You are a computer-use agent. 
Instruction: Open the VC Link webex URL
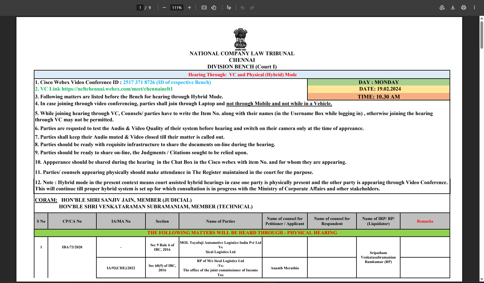click(x=117, y=89)
